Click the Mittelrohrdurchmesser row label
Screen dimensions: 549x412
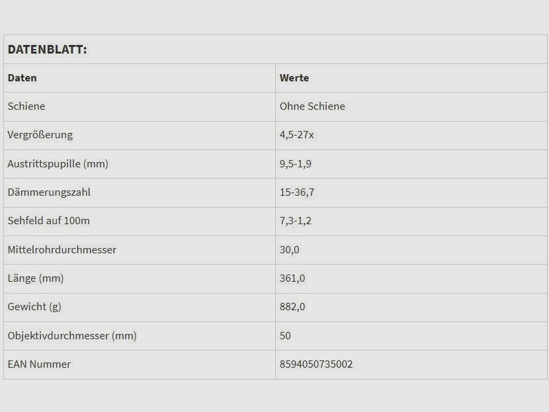tap(62, 250)
